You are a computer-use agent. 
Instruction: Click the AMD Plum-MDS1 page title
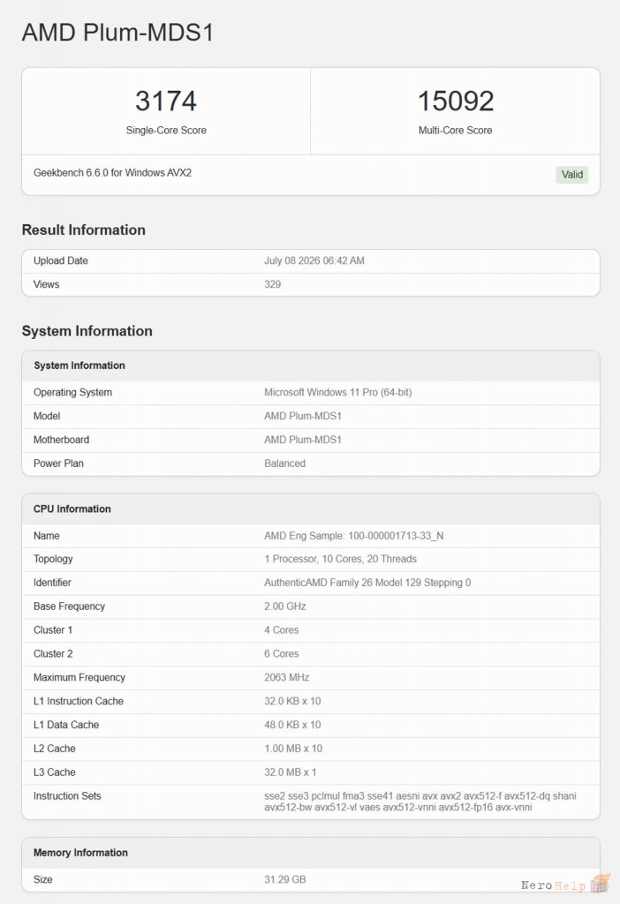pyautogui.click(x=117, y=33)
